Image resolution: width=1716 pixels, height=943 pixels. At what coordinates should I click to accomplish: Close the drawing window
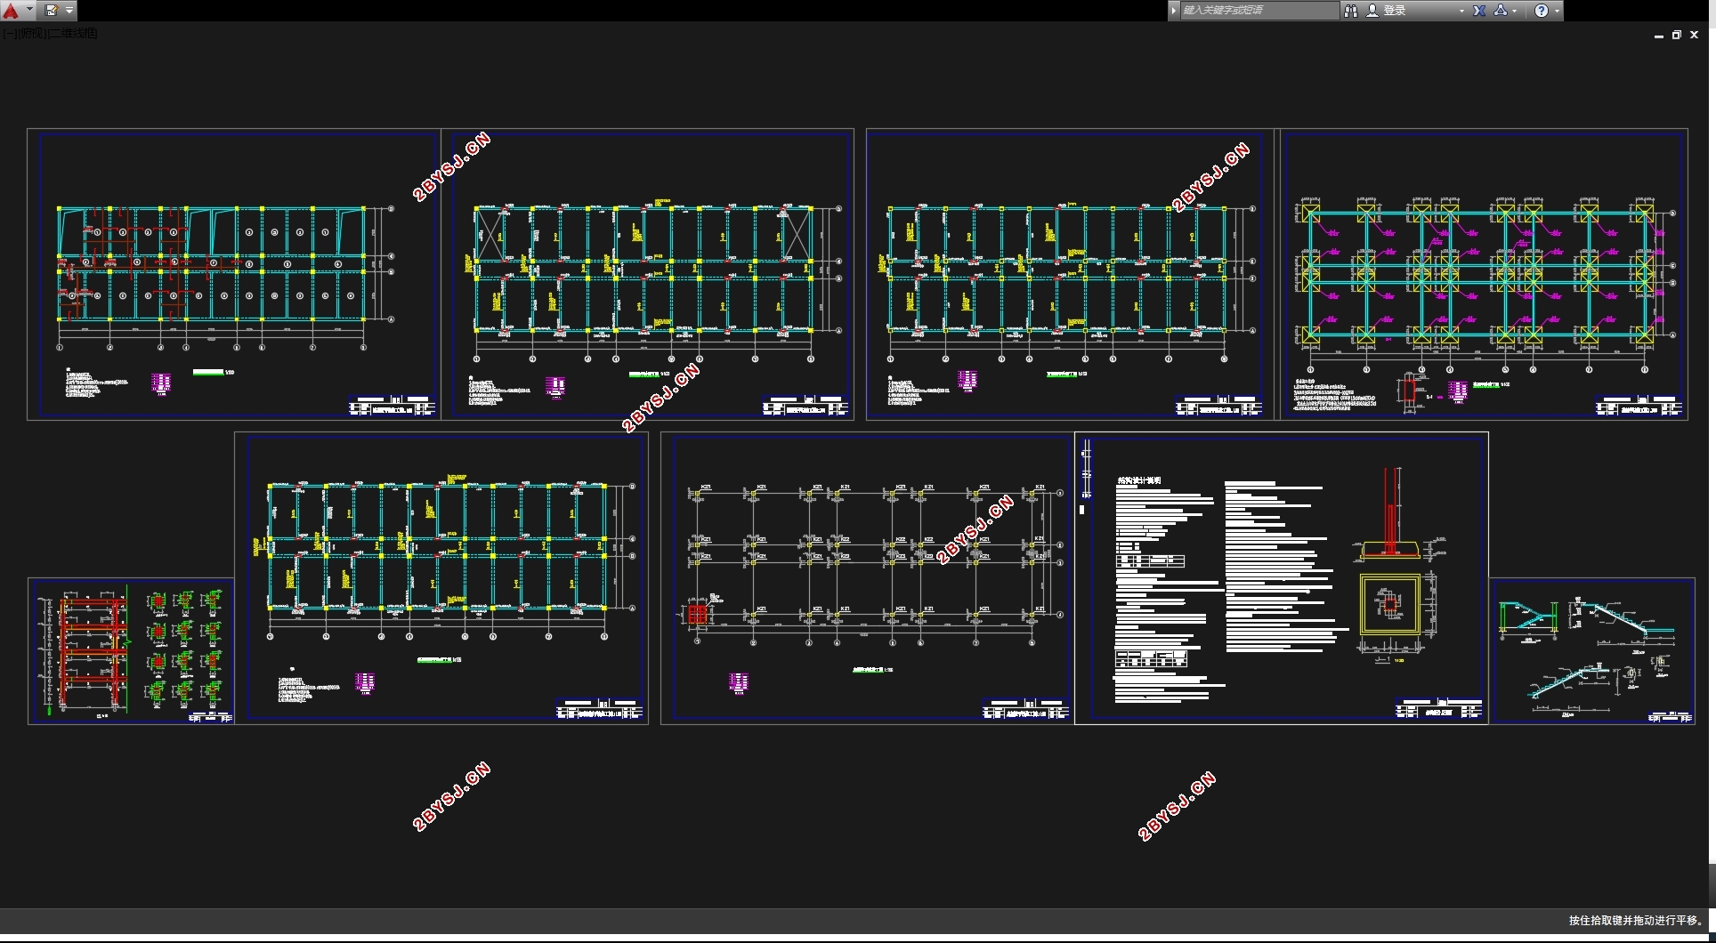(1695, 36)
